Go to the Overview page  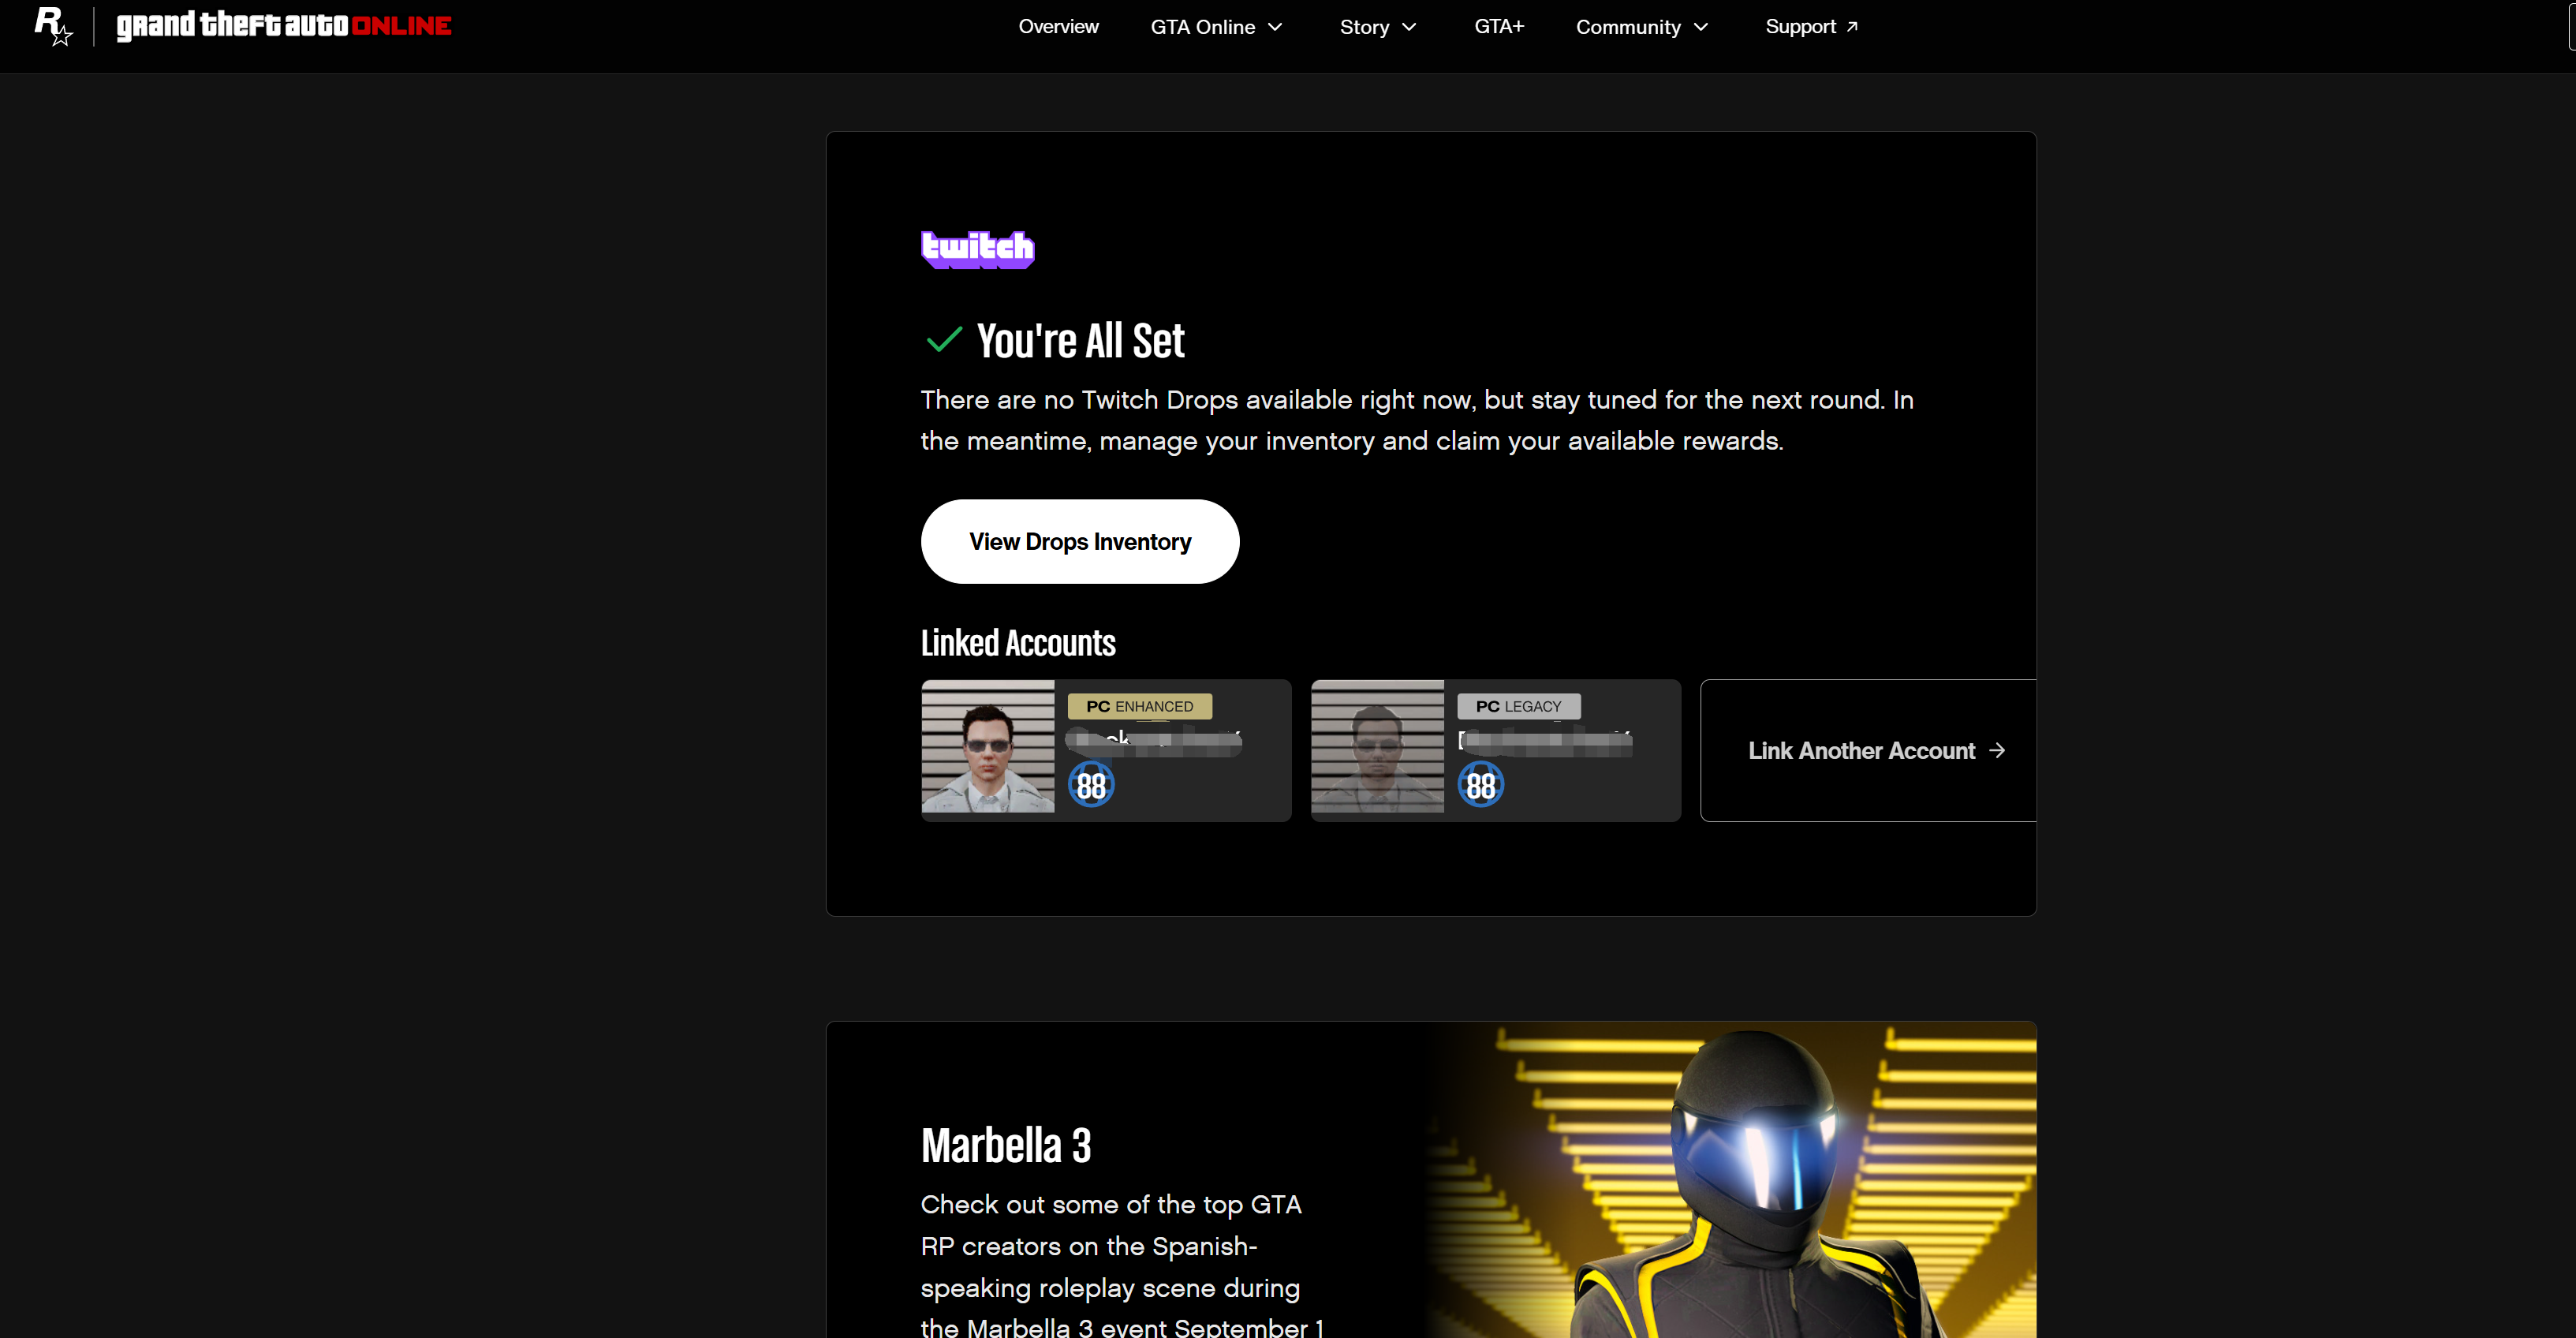1058,27
